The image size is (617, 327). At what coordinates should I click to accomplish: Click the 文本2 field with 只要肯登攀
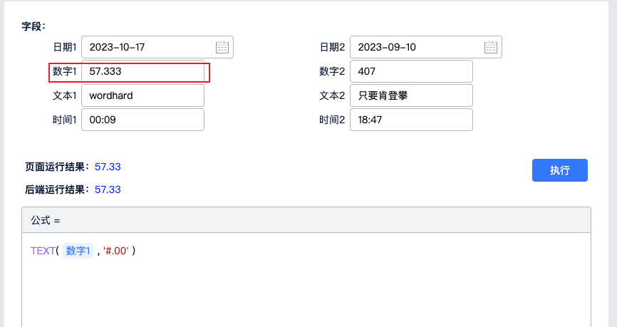(x=411, y=95)
